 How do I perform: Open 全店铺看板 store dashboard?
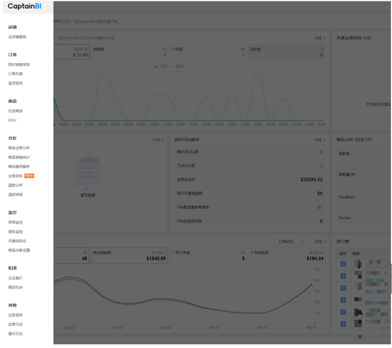coord(17,37)
